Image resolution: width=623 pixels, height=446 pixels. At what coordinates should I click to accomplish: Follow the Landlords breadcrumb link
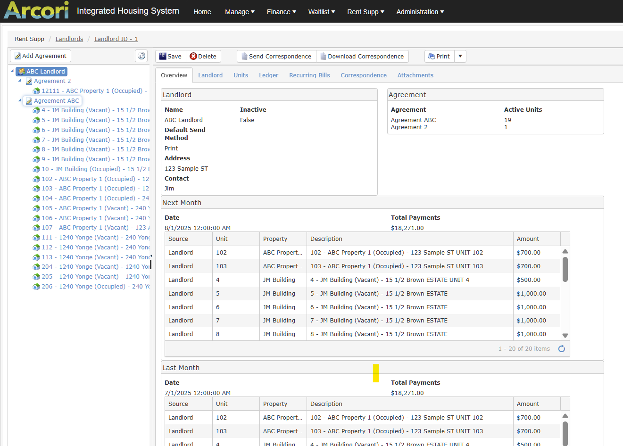[x=69, y=39]
